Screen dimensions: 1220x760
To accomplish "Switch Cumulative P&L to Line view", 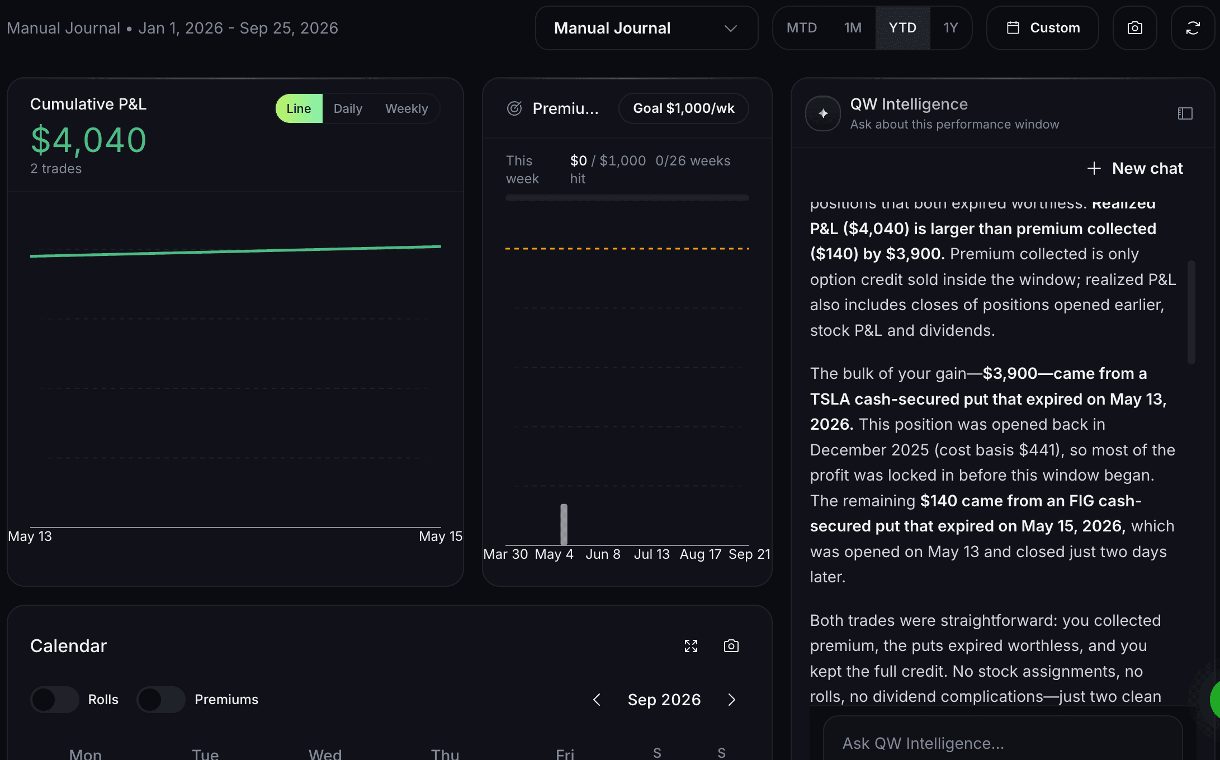I will coord(299,108).
